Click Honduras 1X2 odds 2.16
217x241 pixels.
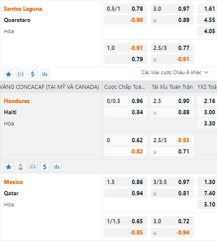pos(207,101)
